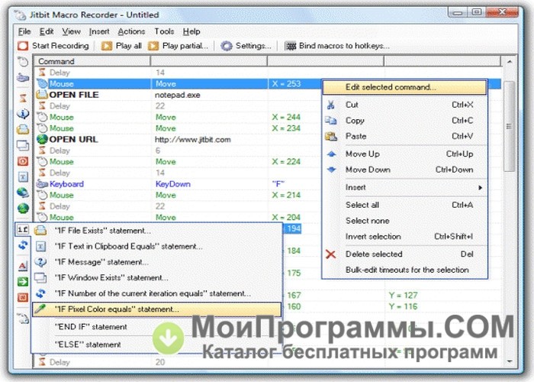The height and width of the screenshot is (382, 534).
Task: Open the Tools menu
Action: click(x=164, y=31)
